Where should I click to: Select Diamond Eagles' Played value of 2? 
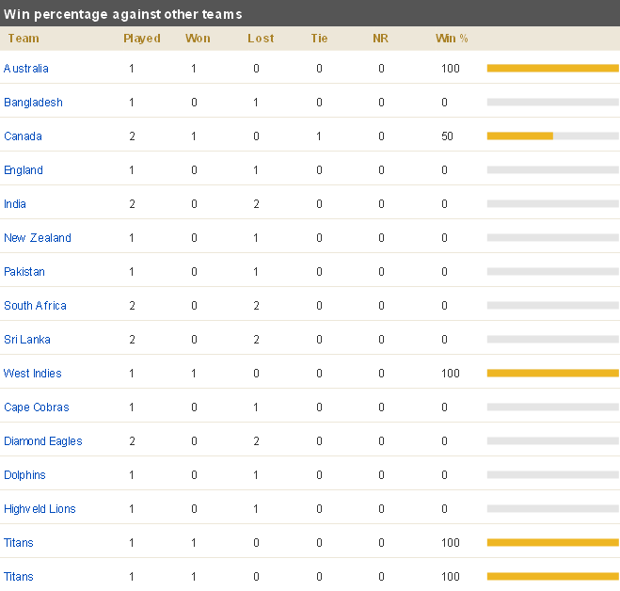132,441
